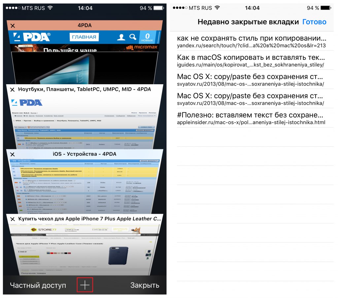Tap Закрыть in tab switcher
The image size is (338, 298).
pos(145,285)
